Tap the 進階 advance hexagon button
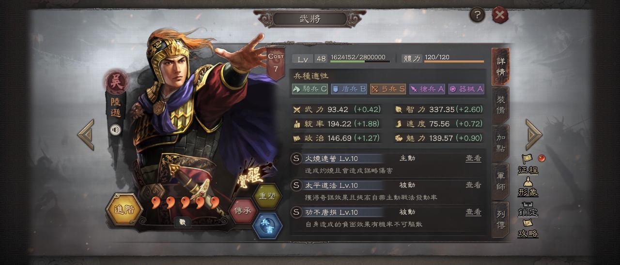Image resolution: width=620 pixels, height=265 pixels. 124,209
